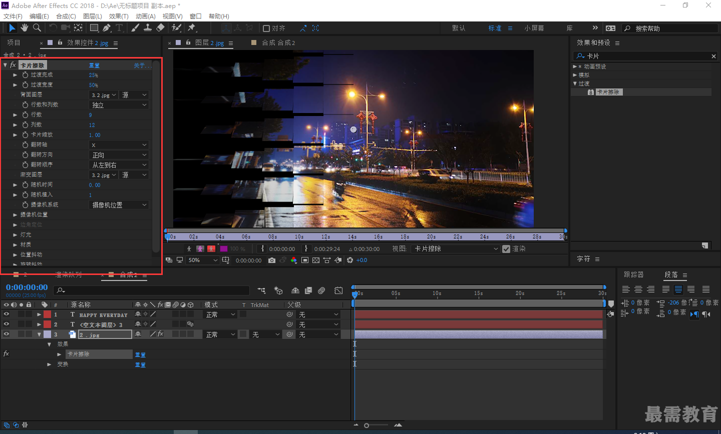
Task: Toggle the transparency grid icon
Action: click(x=316, y=260)
